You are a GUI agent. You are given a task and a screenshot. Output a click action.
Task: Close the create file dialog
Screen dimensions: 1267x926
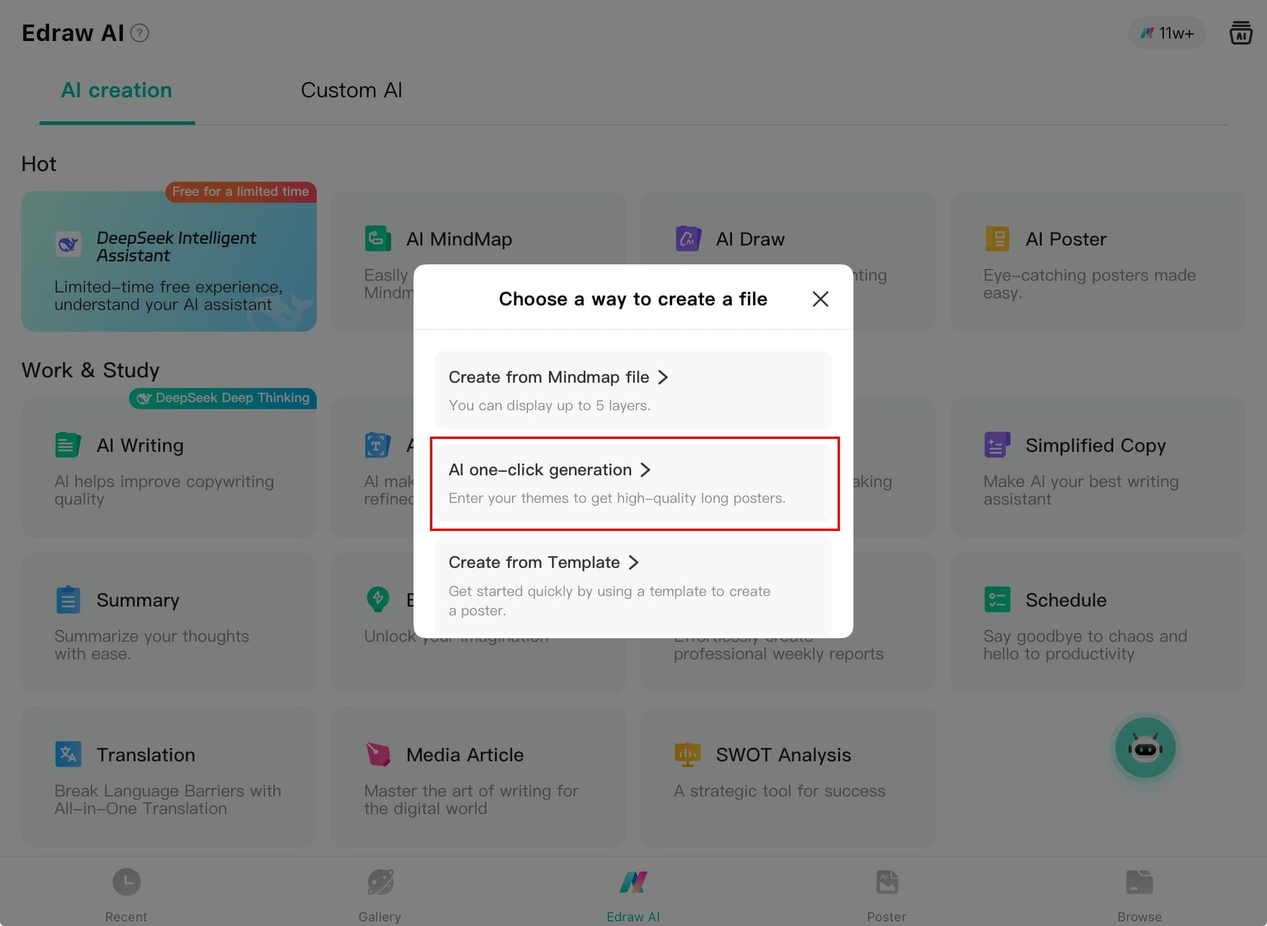click(x=820, y=299)
